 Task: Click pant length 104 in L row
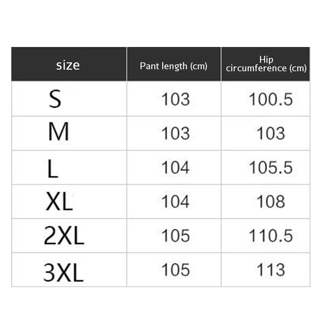coord(175,167)
